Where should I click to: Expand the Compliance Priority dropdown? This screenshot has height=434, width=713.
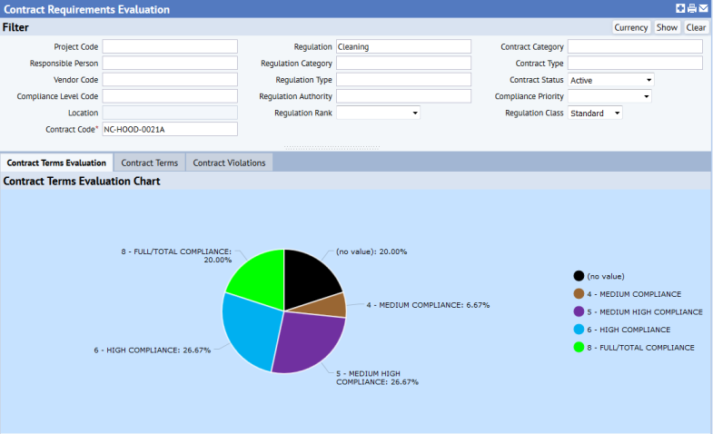tap(610, 96)
